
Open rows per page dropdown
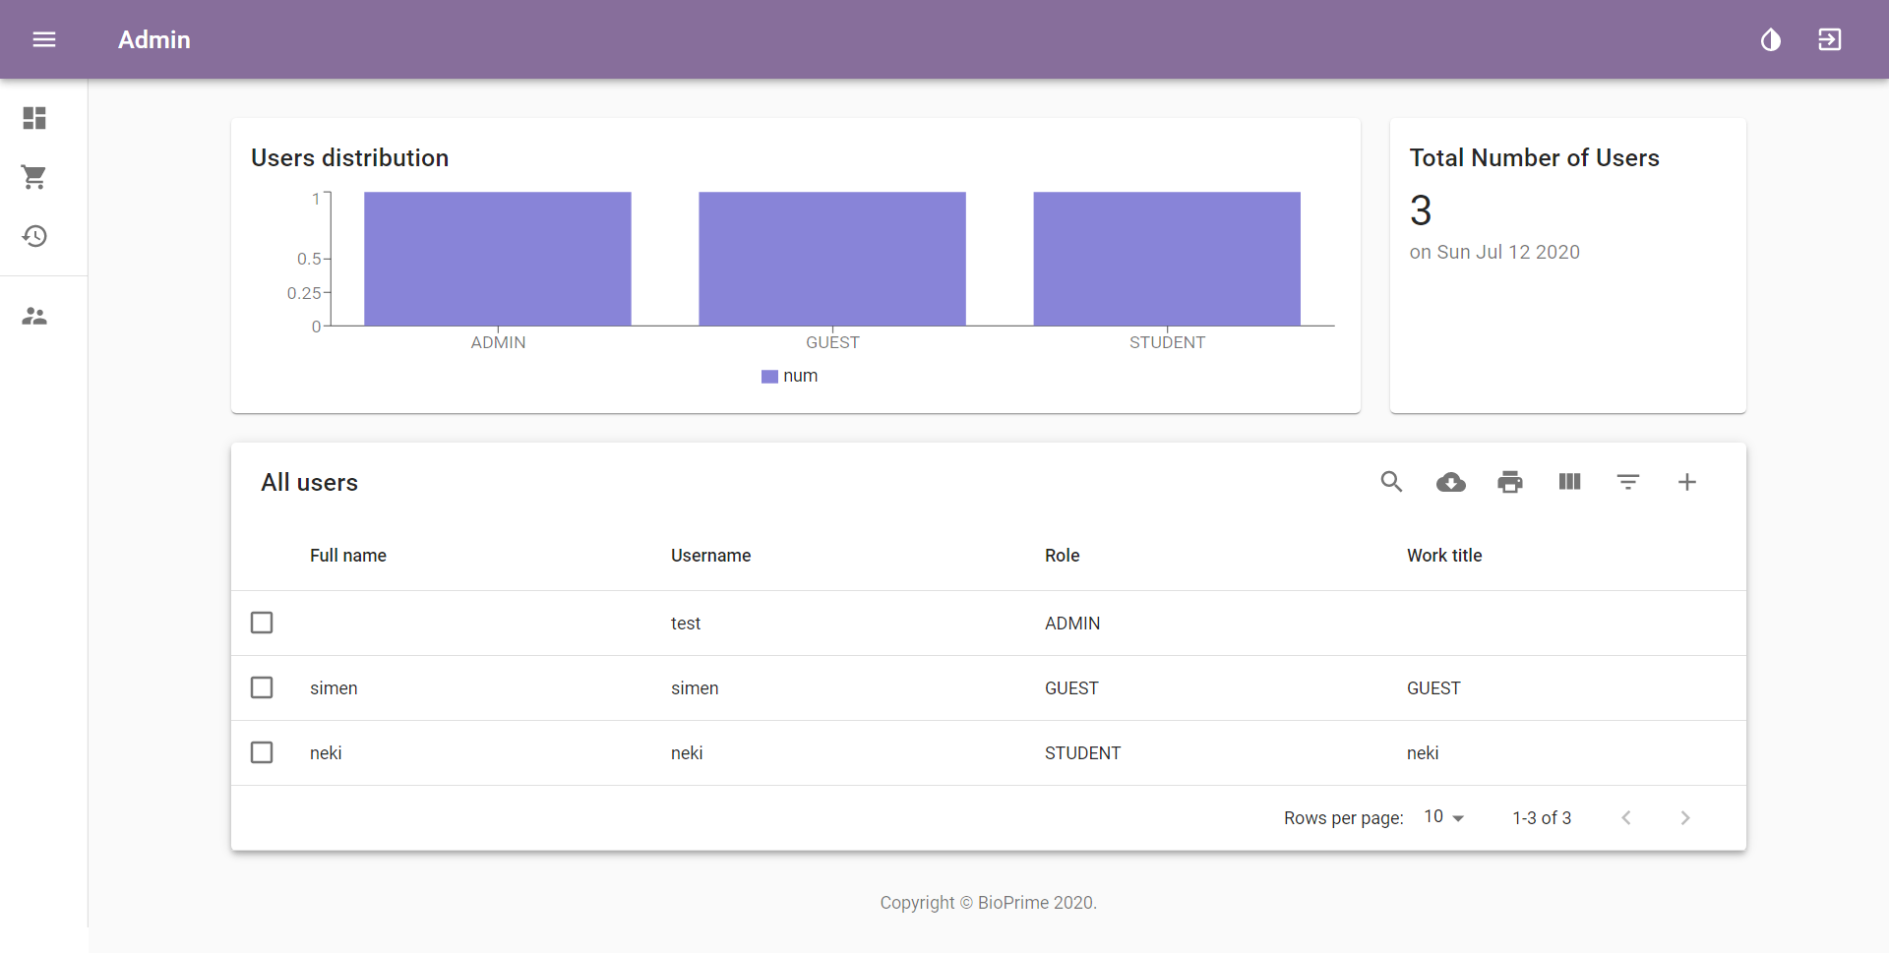click(1444, 817)
